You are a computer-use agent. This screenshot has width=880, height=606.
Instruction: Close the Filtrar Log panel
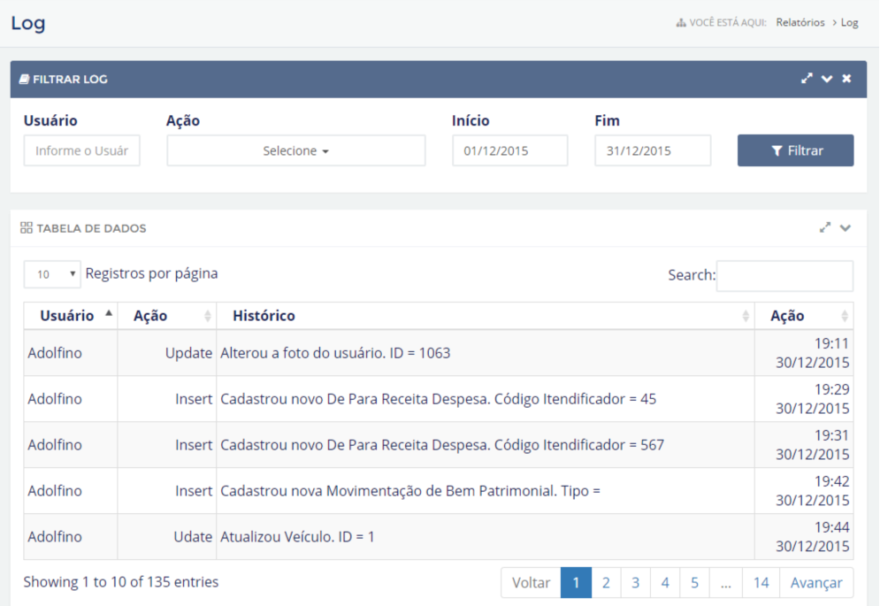point(846,79)
